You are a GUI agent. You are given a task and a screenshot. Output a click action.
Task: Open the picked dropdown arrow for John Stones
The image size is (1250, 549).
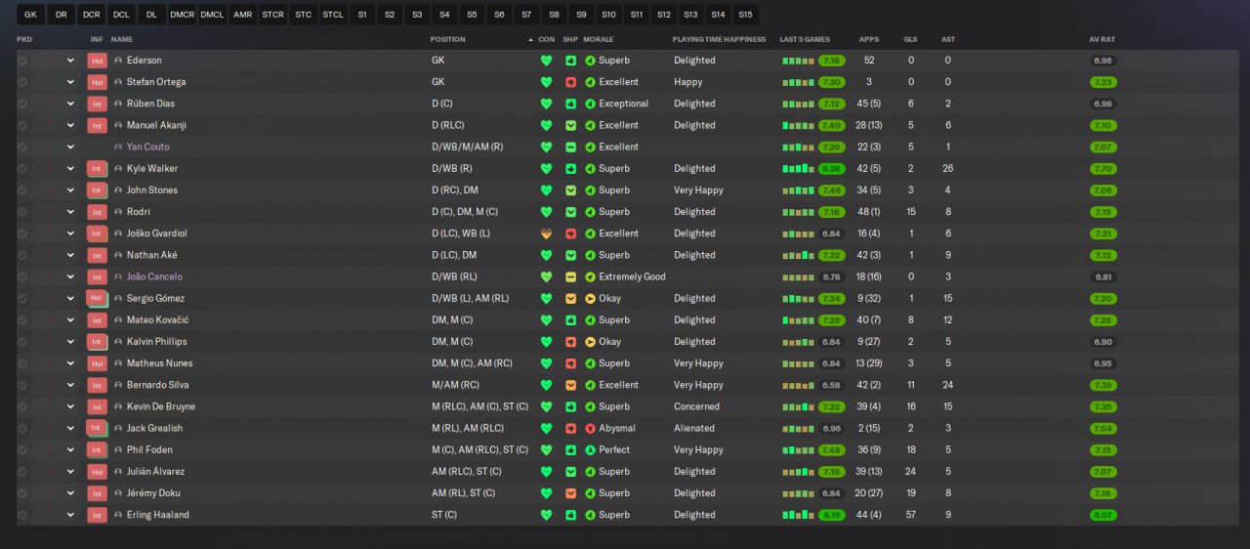(x=70, y=190)
